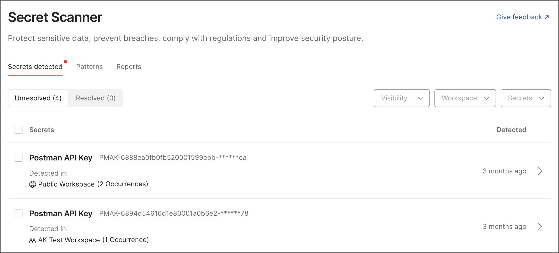Show Unresolved (4) secrets
The image size is (559, 253).
point(38,98)
